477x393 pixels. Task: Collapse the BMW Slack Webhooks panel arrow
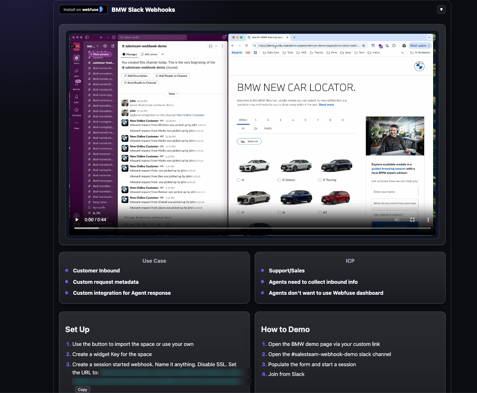pos(441,9)
